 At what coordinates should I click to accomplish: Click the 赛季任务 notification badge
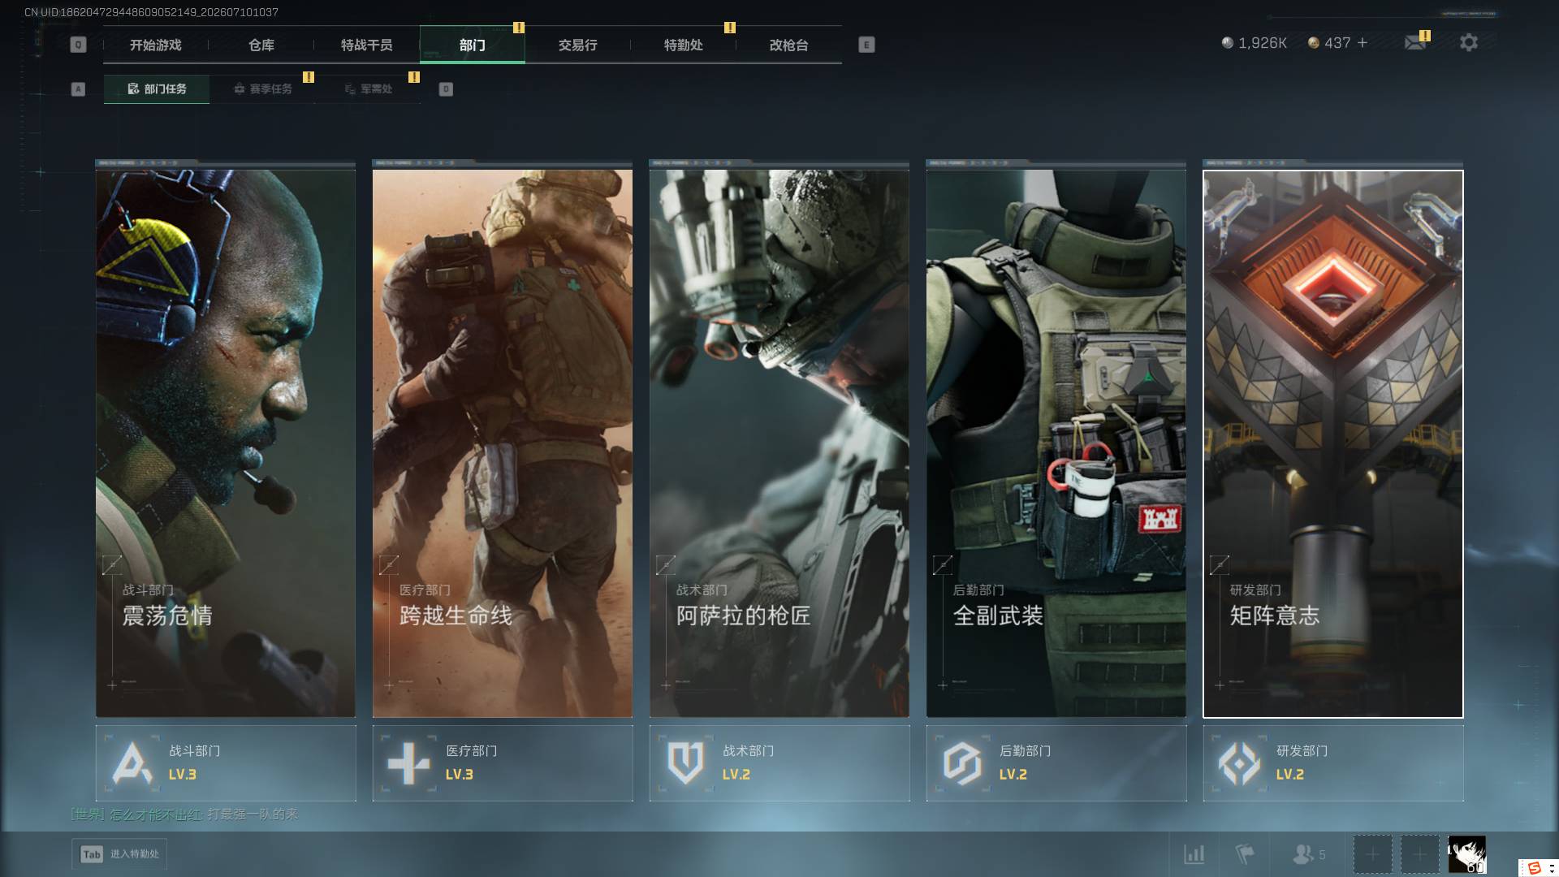point(309,77)
